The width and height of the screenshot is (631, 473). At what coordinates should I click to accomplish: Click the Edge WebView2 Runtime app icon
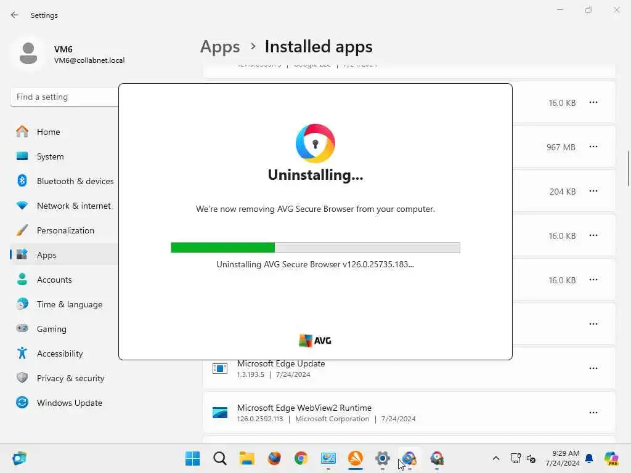pyautogui.click(x=220, y=413)
